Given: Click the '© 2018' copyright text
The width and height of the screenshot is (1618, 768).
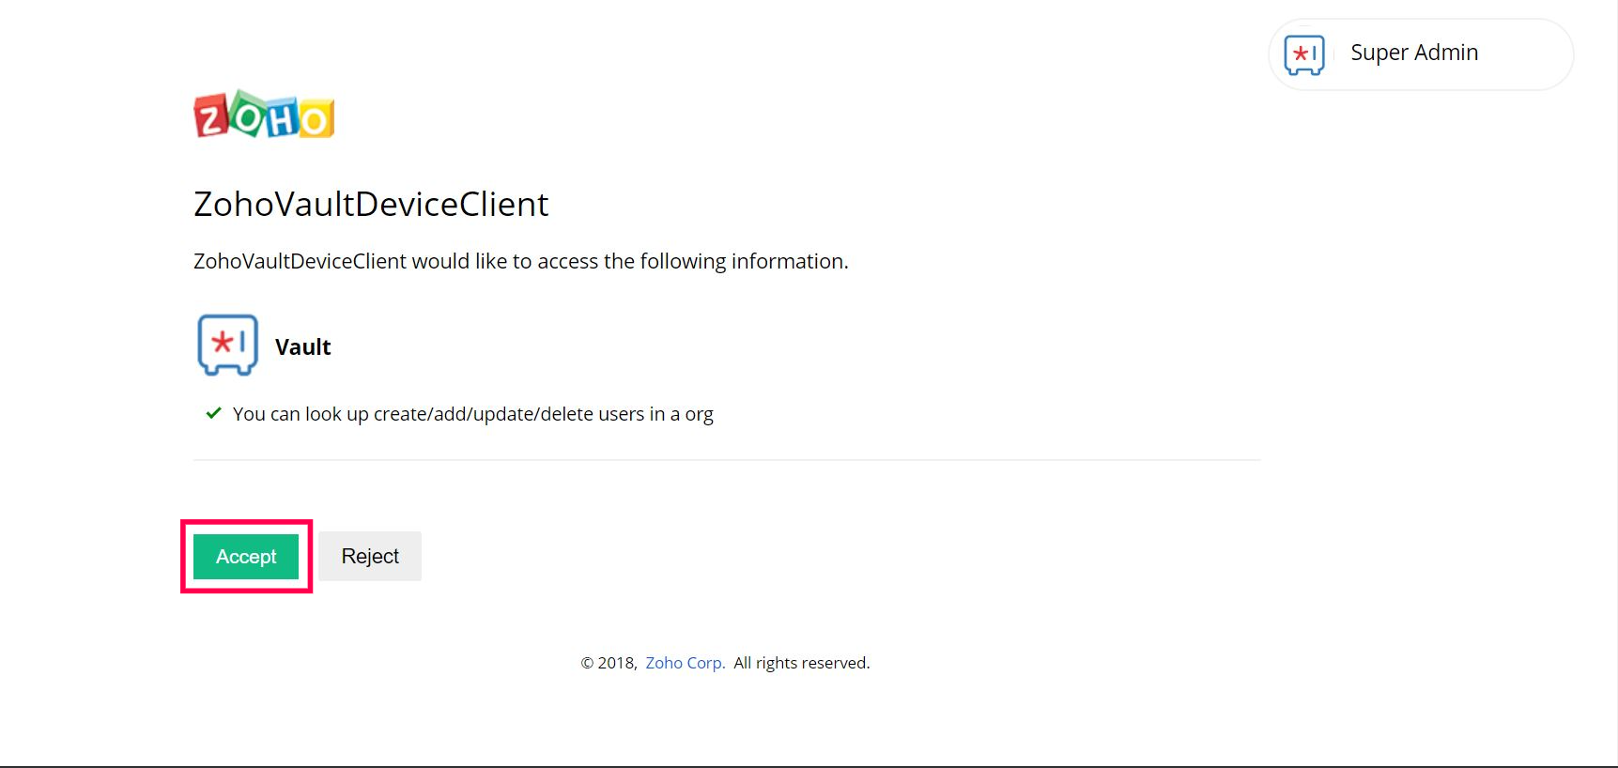Looking at the screenshot, I should pos(609,663).
